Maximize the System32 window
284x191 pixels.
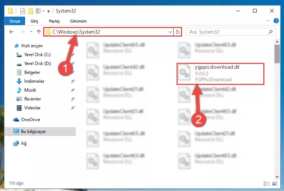(x=255, y=11)
